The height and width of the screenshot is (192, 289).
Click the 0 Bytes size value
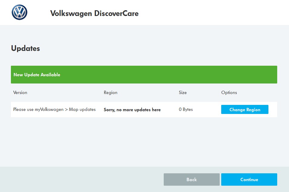click(186, 109)
